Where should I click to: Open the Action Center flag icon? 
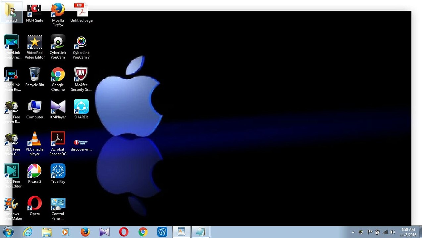pos(370,232)
